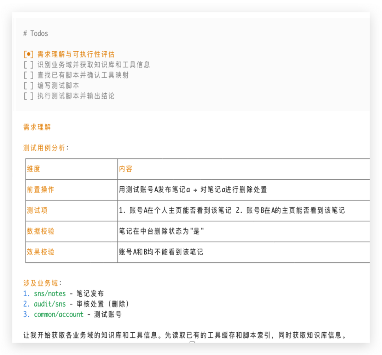The height and width of the screenshot is (355, 382).
Task: Toggle the in-progress checkbox for 需求理解与可执行性评估
Action: pyautogui.click(x=29, y=54)
